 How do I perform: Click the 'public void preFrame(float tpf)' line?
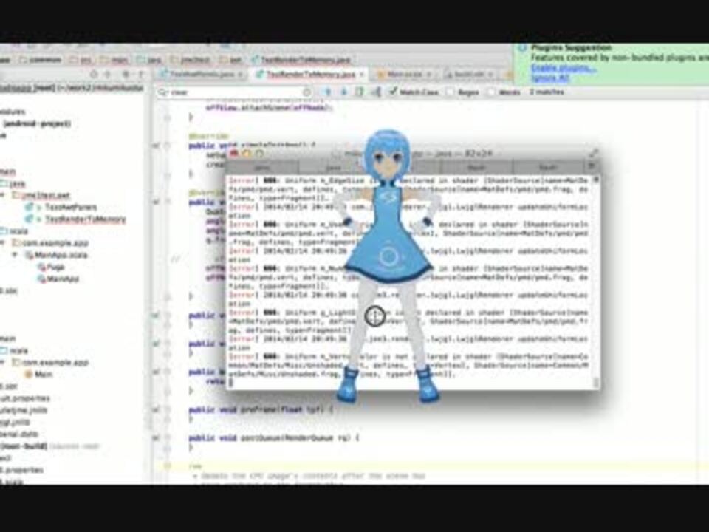pos(261,410)
